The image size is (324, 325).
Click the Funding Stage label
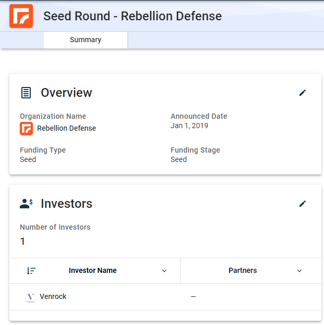click(x=195, y=150)
